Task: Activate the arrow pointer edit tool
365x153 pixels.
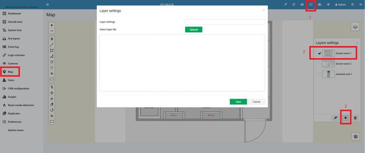Action: (x=52, y=87)
